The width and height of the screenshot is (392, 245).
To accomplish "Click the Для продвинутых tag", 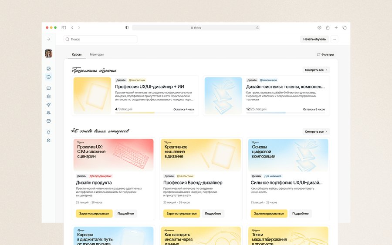I will pos(101,176).
